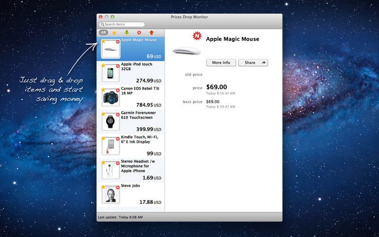
Task: Click New badge on Steve Jobs thumbnail
Action: 117,187
